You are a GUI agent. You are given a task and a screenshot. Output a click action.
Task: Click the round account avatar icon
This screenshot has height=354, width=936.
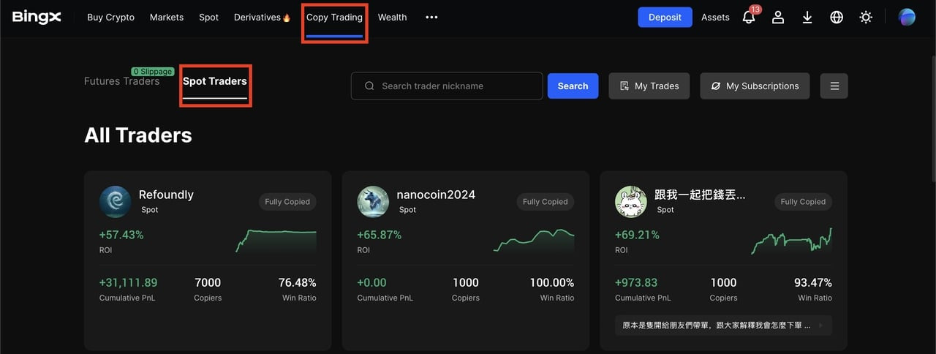907,18
